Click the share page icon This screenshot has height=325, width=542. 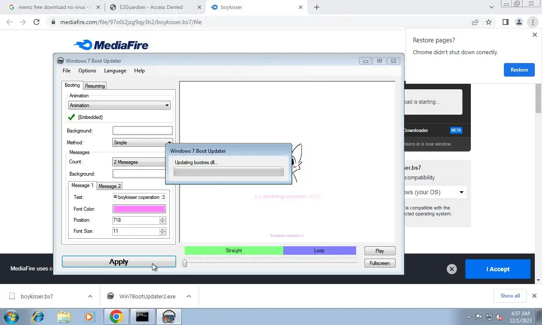(475, 22)
